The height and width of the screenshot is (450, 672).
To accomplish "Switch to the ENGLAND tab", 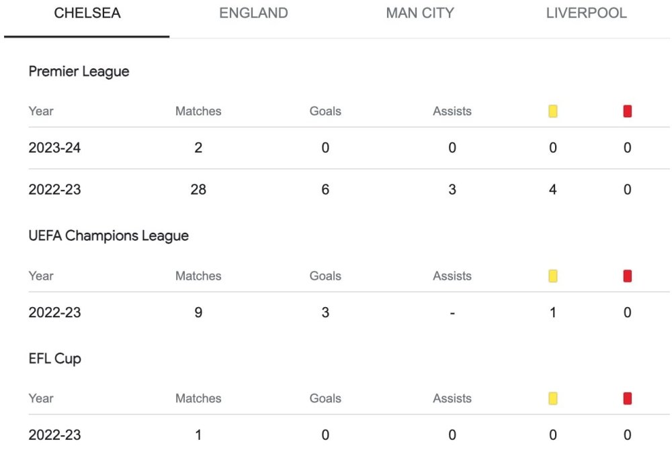I will click(253, 13).
